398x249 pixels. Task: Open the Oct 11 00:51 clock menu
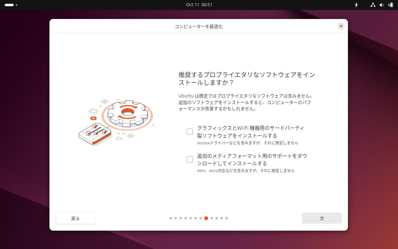point(199,5)
